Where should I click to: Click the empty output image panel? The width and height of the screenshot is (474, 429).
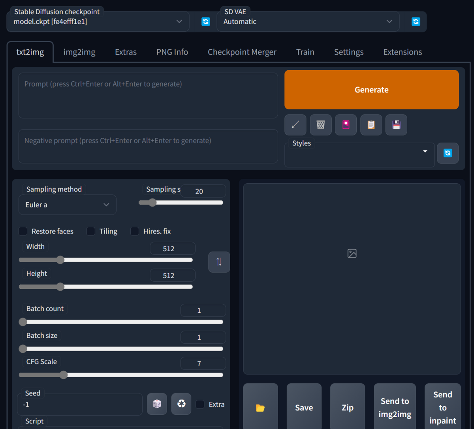(x=352, y=279)
